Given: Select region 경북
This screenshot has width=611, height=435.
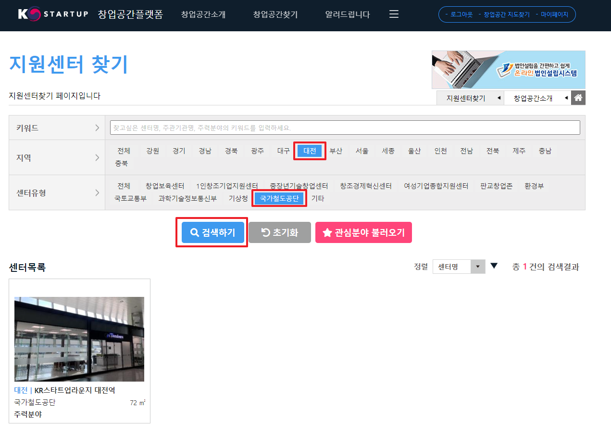Looking at the screenshot, I should pyautogui.click(x=231, y=151).
